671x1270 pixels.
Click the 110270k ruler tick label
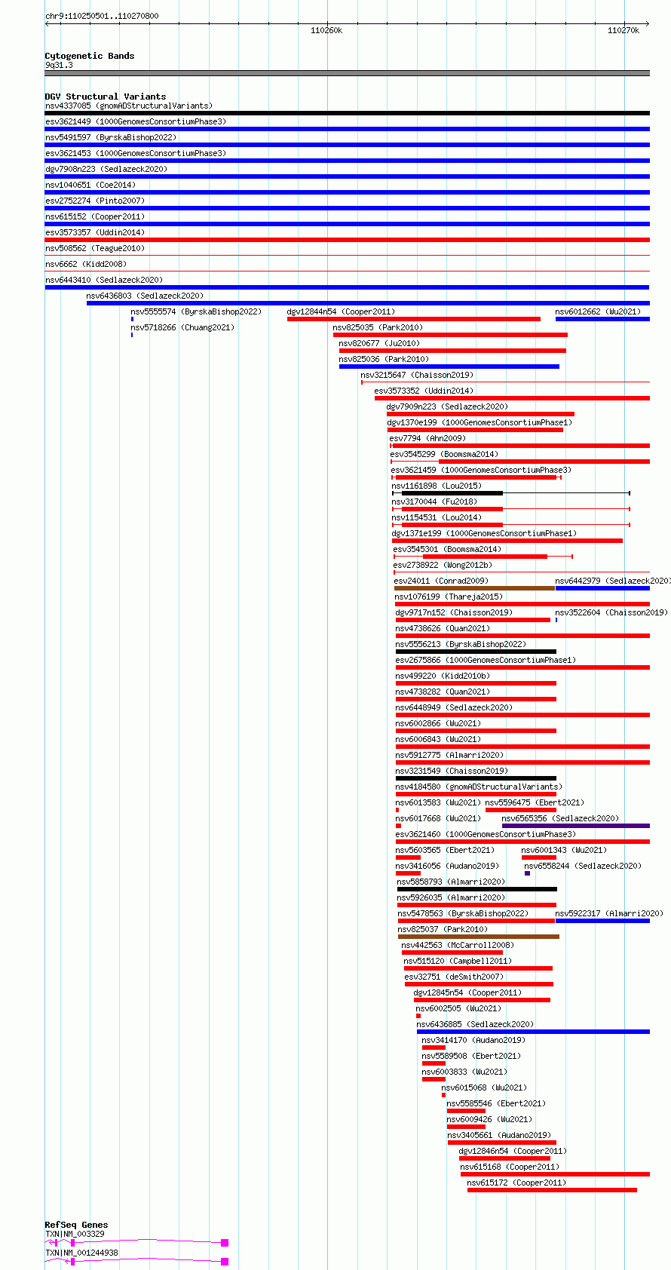[624, 30]
